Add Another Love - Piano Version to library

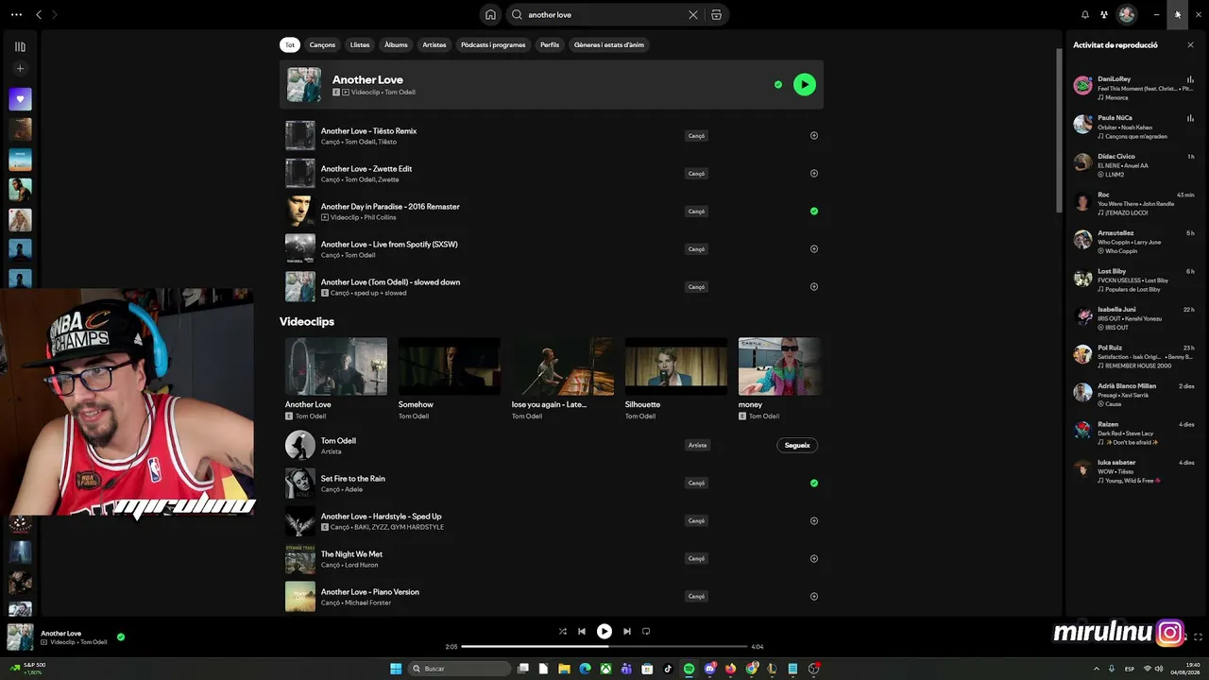[x=814, y=597]
